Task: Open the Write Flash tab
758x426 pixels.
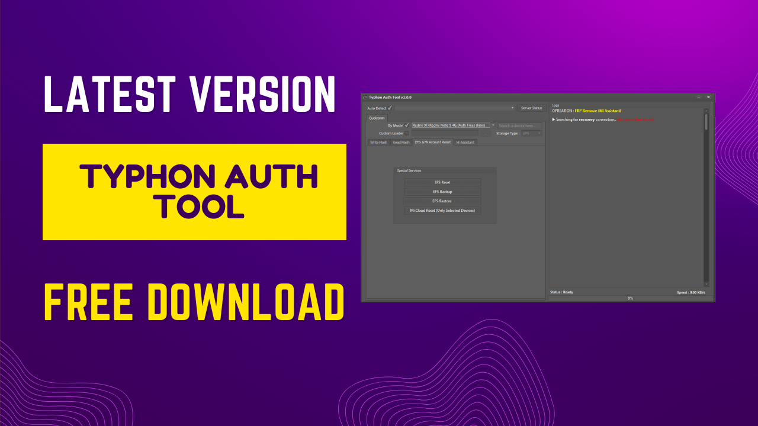Action: 378,142
